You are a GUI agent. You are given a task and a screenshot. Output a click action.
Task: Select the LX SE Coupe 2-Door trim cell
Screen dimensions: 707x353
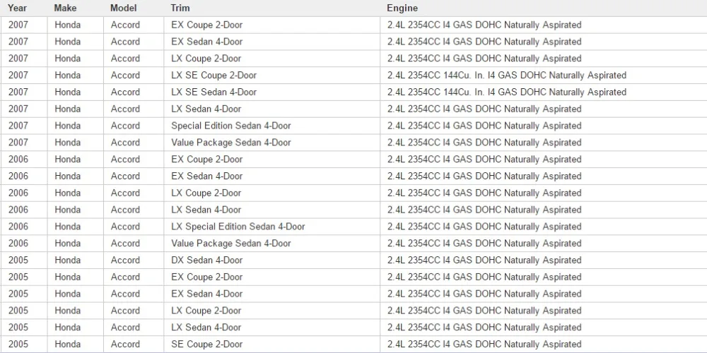pyautogui.click(x=272, y=76)
